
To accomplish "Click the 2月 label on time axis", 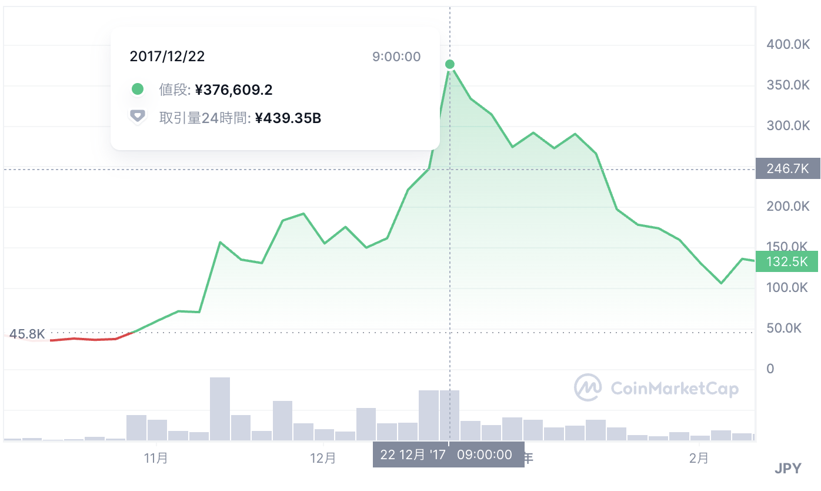I will tap(699, 457).
